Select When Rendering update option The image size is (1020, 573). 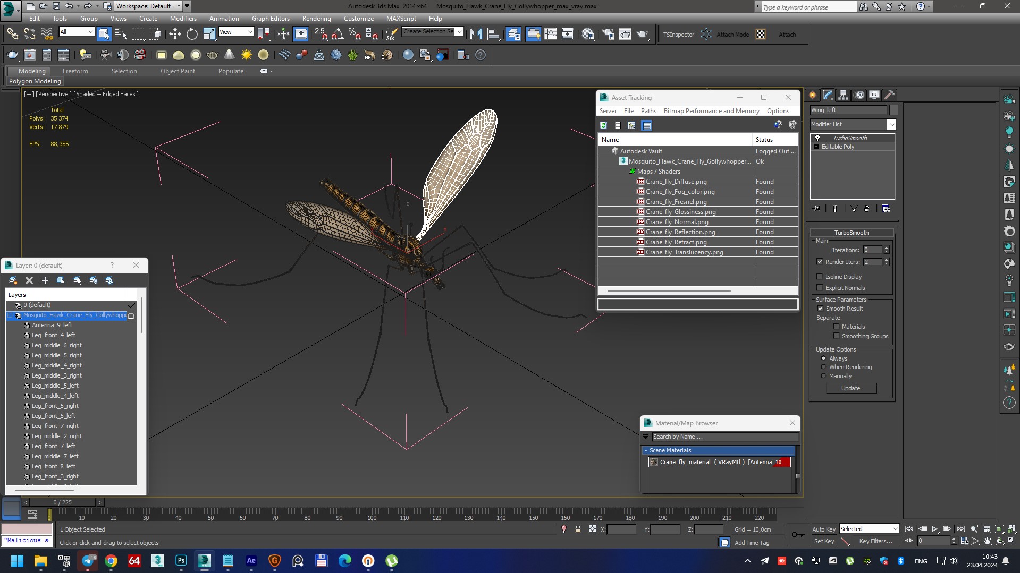[x=824, y=367]
